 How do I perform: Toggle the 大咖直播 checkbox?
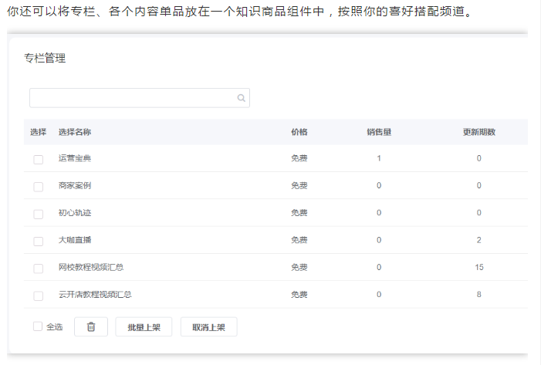38,241
